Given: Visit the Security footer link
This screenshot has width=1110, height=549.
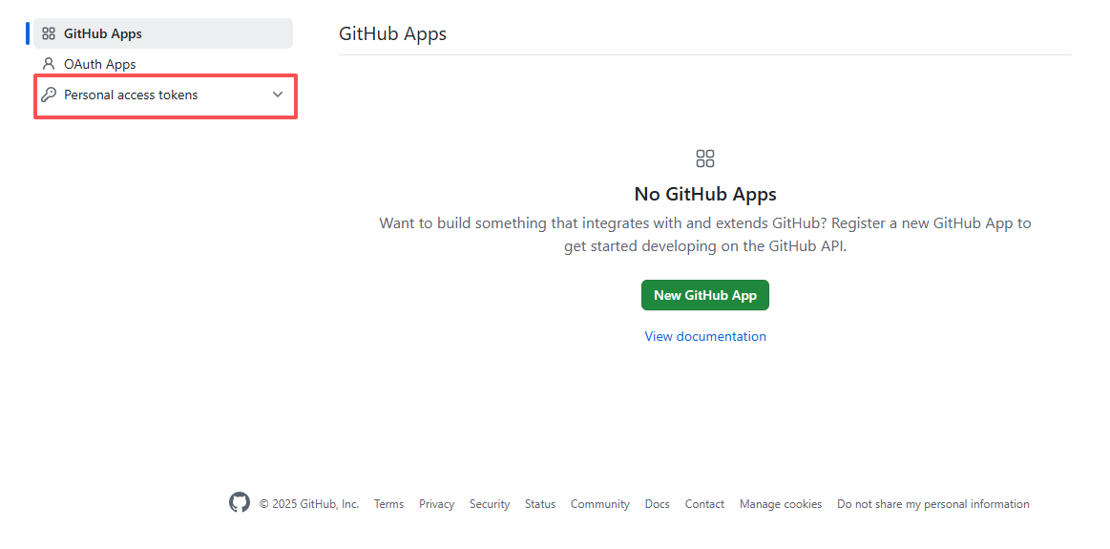Looking at the screenshot, I should tap(490, 504).
